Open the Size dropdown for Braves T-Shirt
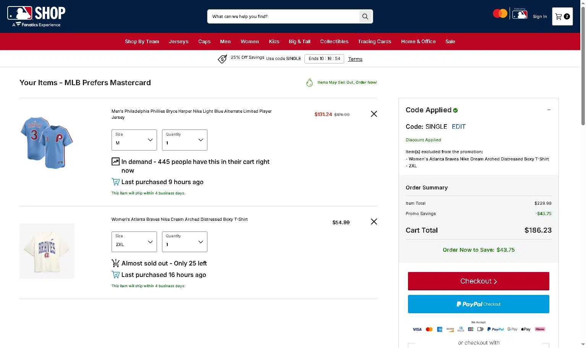 point(134,242)
